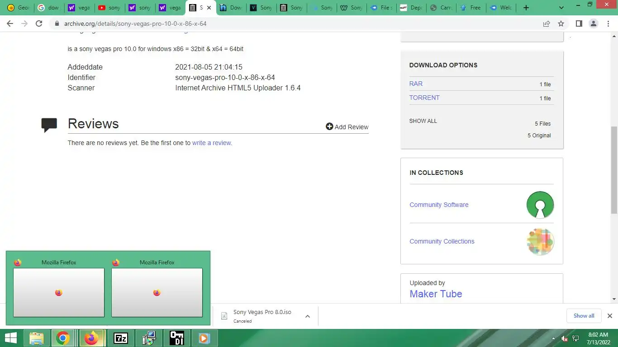Click the '5 Files' count text

pyautogui.click(x=542, y=124)
